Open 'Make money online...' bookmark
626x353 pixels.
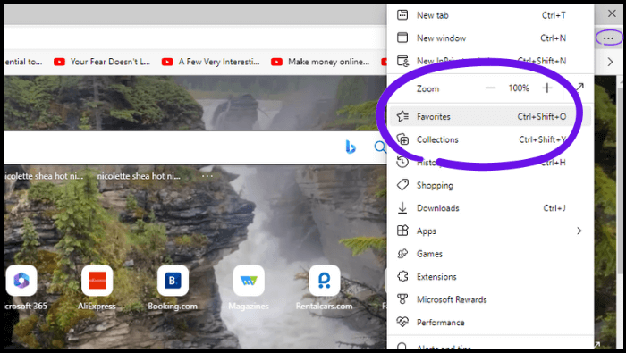click(x=320, y=62)
